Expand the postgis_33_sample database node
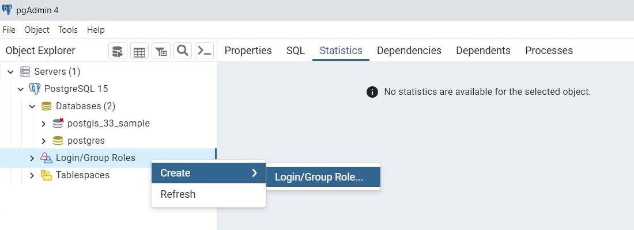This screenshot has height=230, width=634. click(x=44, y=124)
